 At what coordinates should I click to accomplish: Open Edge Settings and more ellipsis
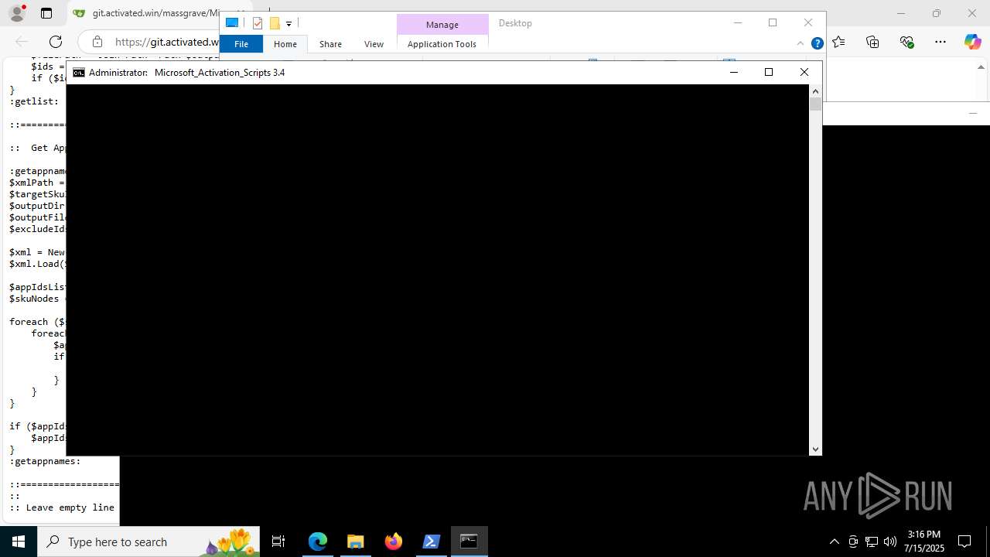point(940,42)
